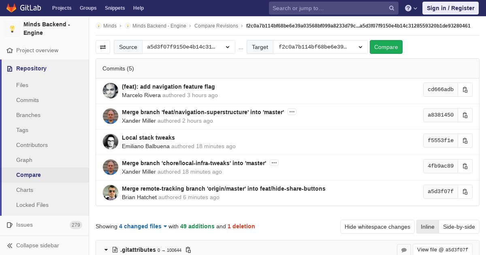This screenshot has height=255, width=486.
Task: Collapse sidebar using the chevrons icon
Action: coord(10,245)
